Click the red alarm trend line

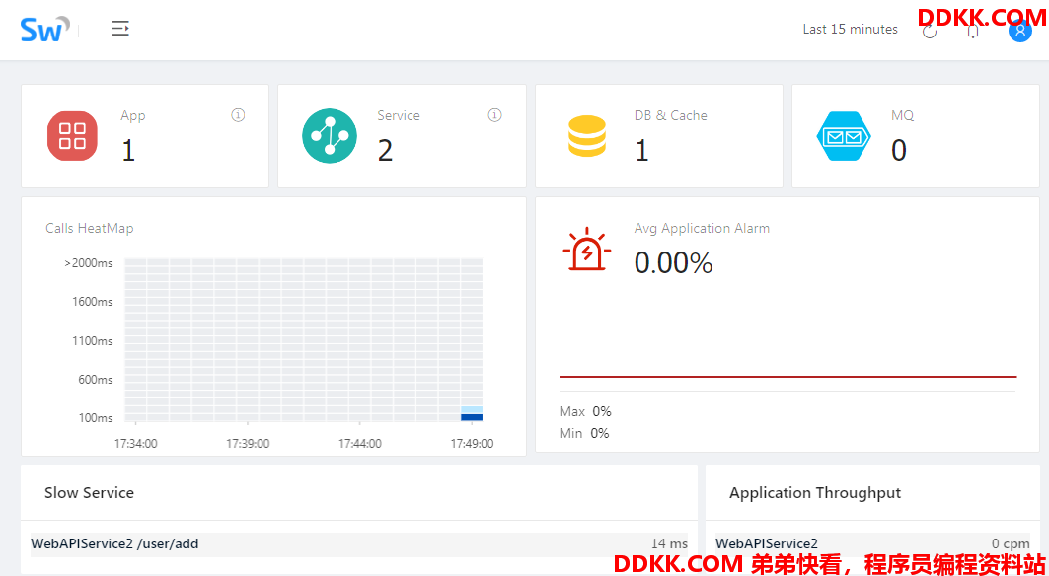tap(787, 377)
